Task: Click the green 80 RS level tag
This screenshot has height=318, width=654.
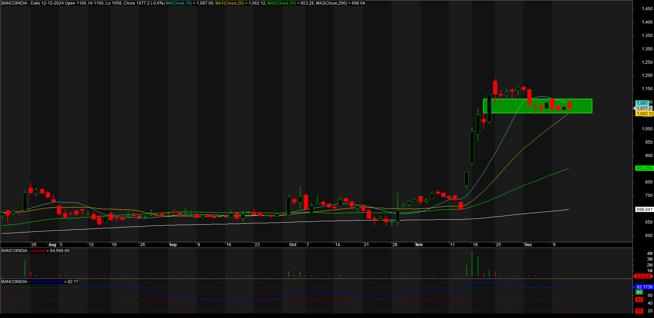Action: click(639, 292)
